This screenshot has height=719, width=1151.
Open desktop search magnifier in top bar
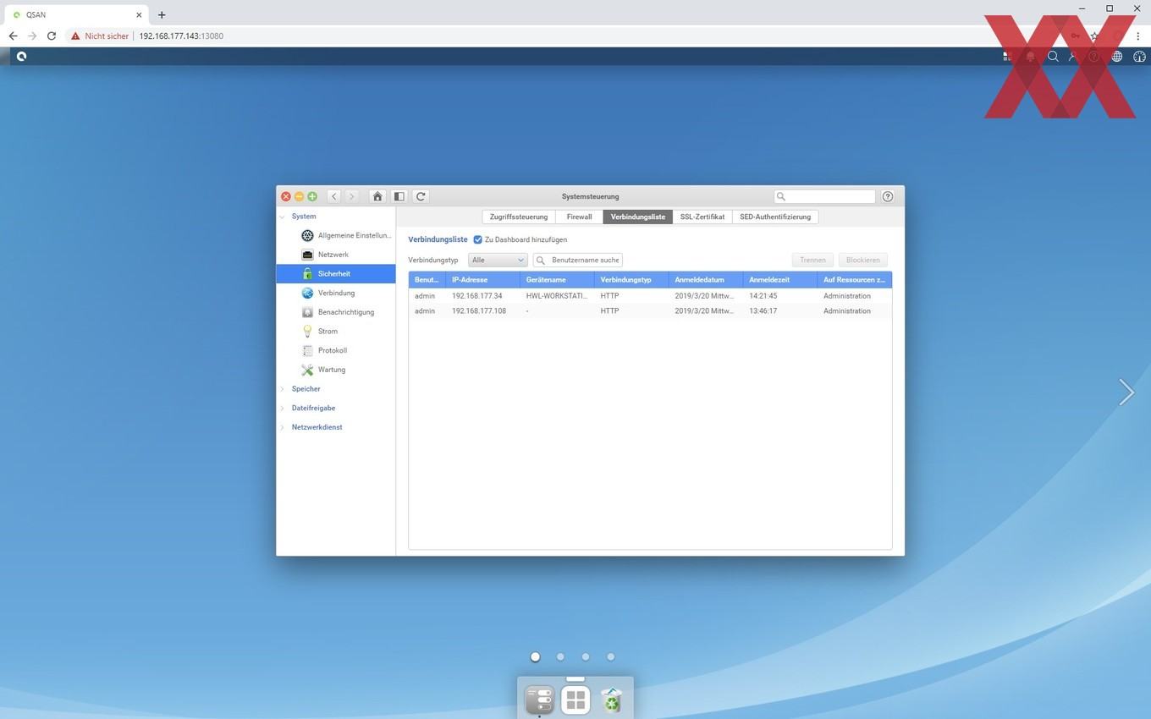[1053, 57]
